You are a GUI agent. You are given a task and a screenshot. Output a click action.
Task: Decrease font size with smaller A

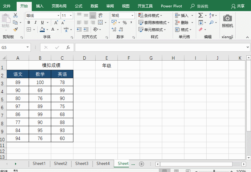(63, 22)
